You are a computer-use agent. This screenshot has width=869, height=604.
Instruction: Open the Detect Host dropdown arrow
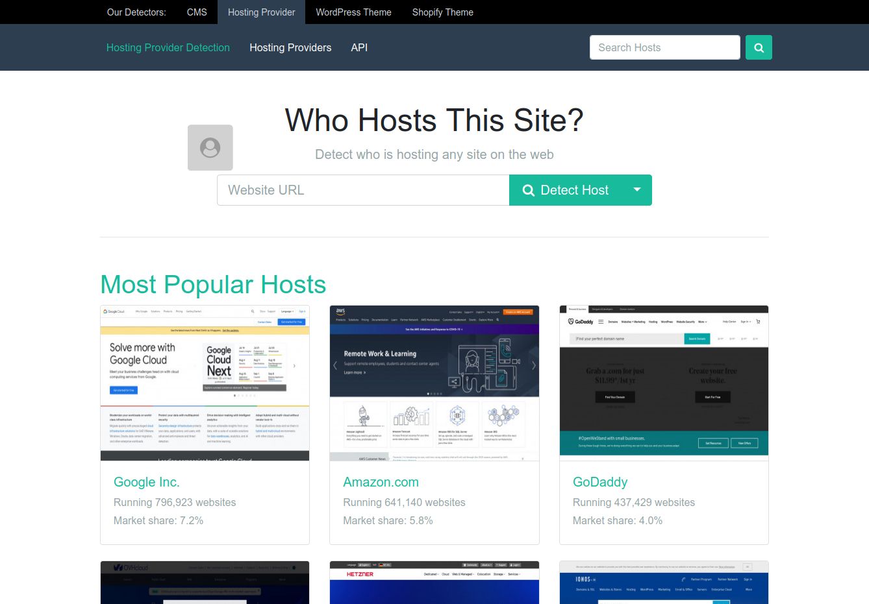click(x=637, y=190)
